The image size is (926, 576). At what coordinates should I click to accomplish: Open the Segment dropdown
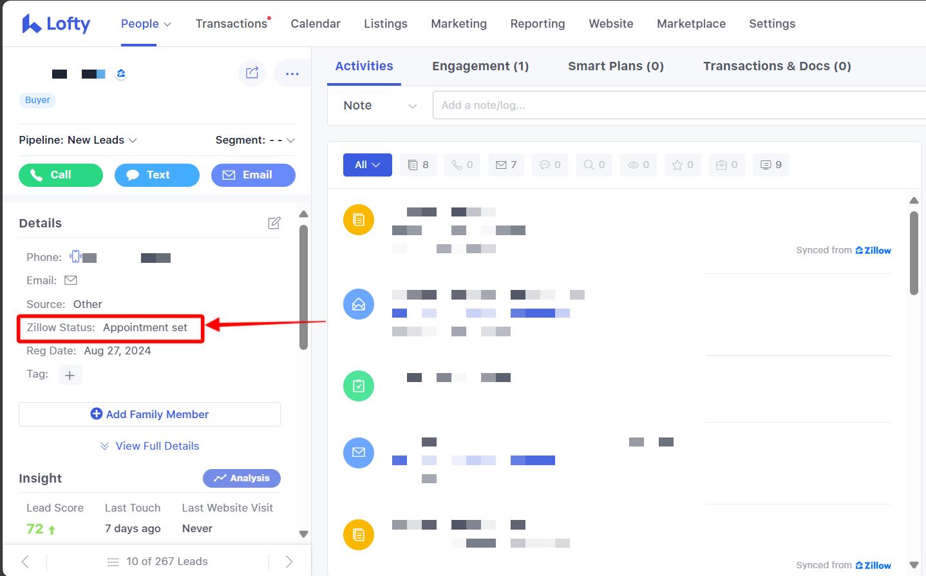click(x=254, y=140)
